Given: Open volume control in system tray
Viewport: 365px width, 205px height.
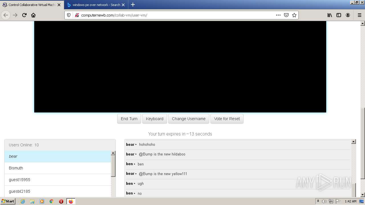Looking at the screenshot, I should 324,201.
